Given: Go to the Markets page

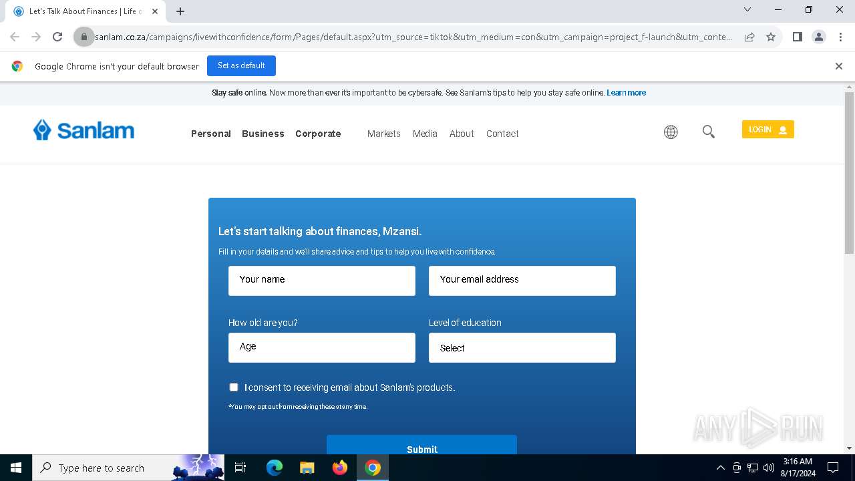Looking at the screenshot, I should click(384, 134).
